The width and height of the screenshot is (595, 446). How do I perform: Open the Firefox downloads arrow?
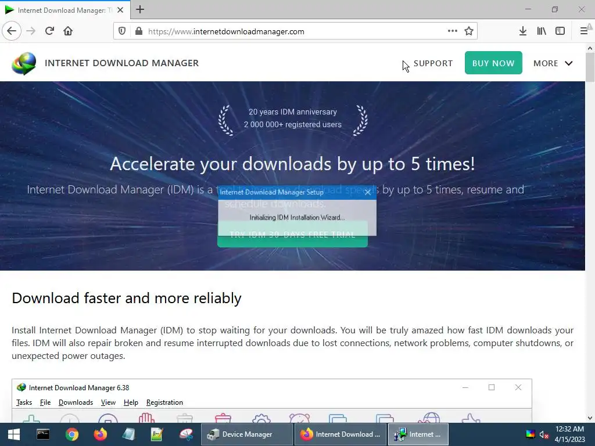point(523,31)
